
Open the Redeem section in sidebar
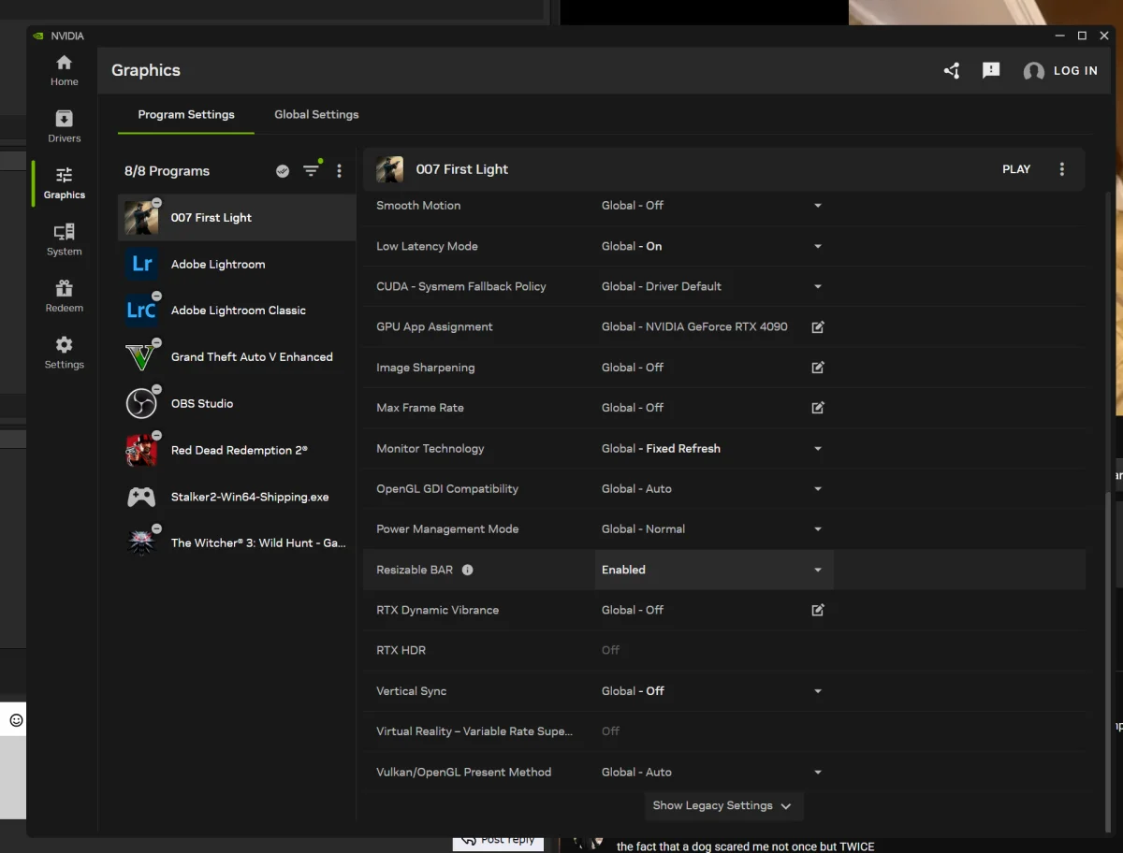pos(64,296)
